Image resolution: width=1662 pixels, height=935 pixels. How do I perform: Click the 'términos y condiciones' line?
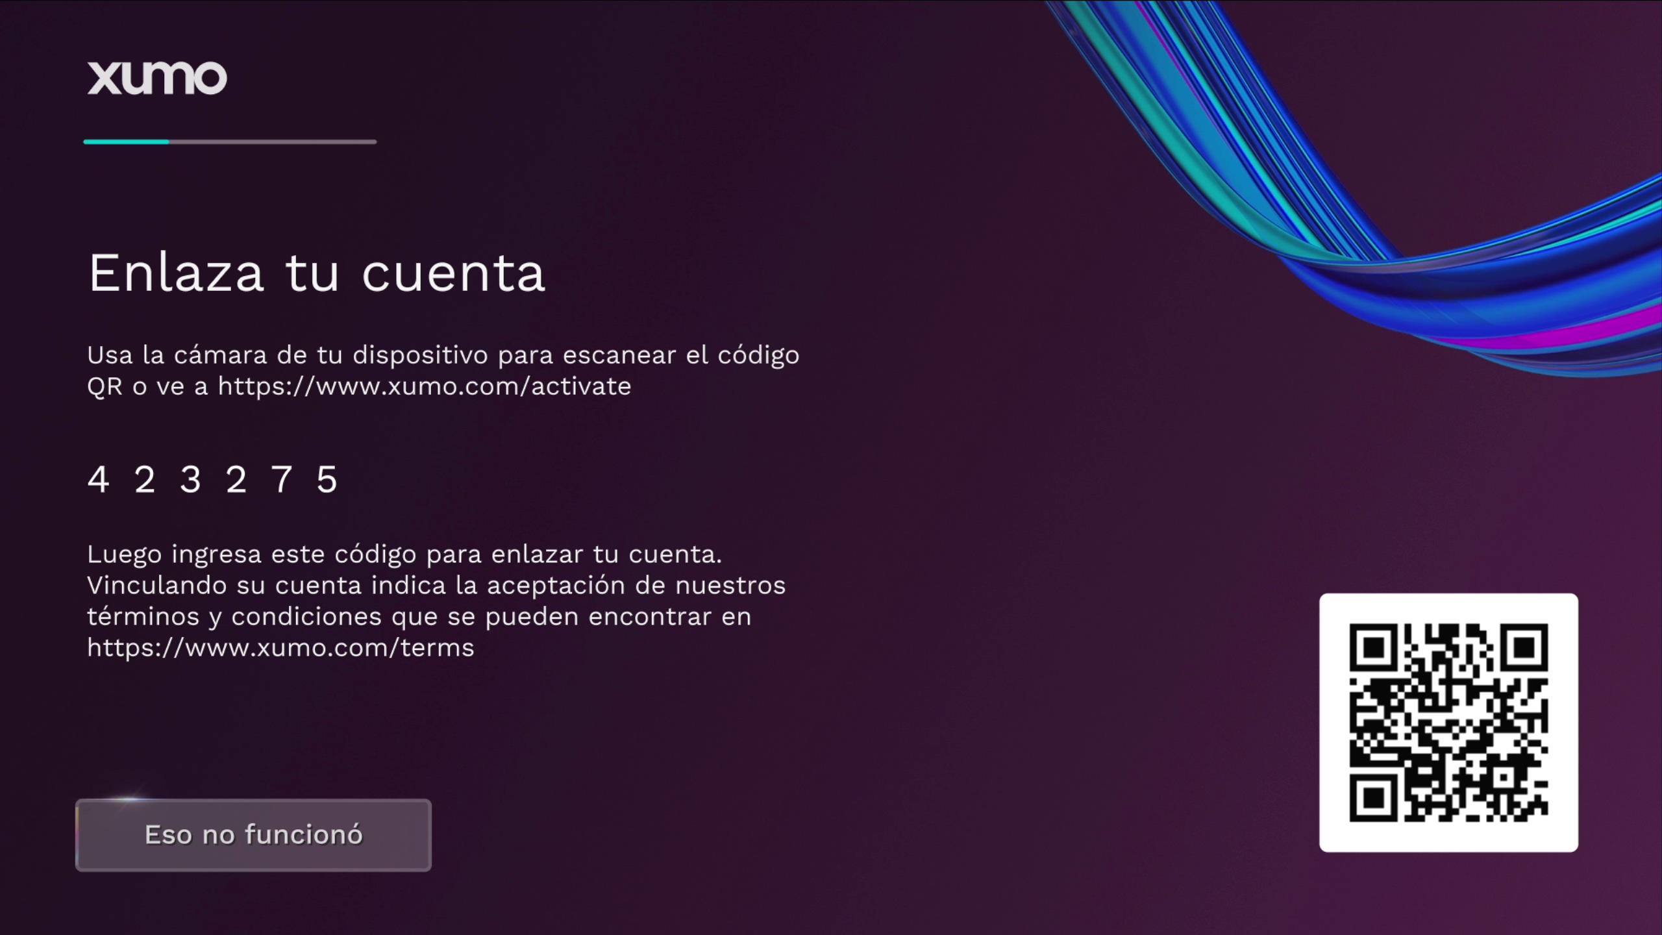[x=419, y=617]
